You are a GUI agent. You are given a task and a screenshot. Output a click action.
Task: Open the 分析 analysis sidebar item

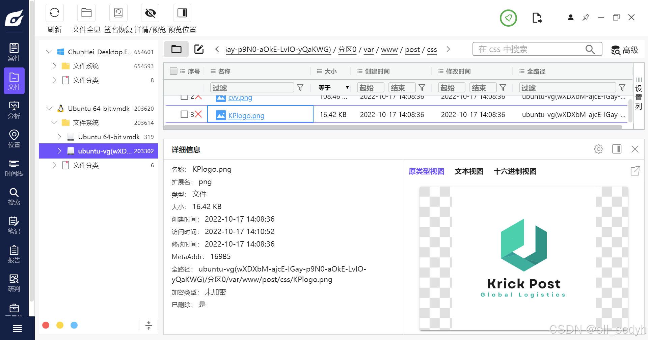[x=14, y=110]
